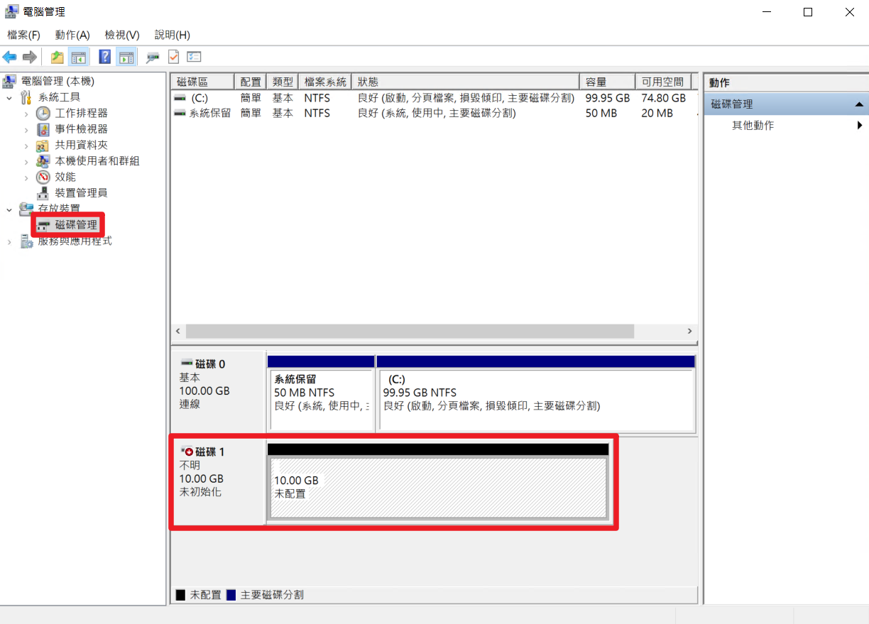This screenshot has height=624, width=869.
Task: Click the 磁碟管理 disk icon in tree
Action: (43, 225)
